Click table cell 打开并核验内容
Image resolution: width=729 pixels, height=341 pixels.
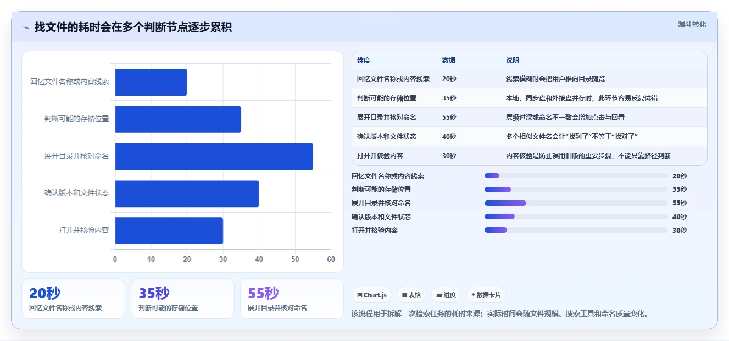[380, 156]
